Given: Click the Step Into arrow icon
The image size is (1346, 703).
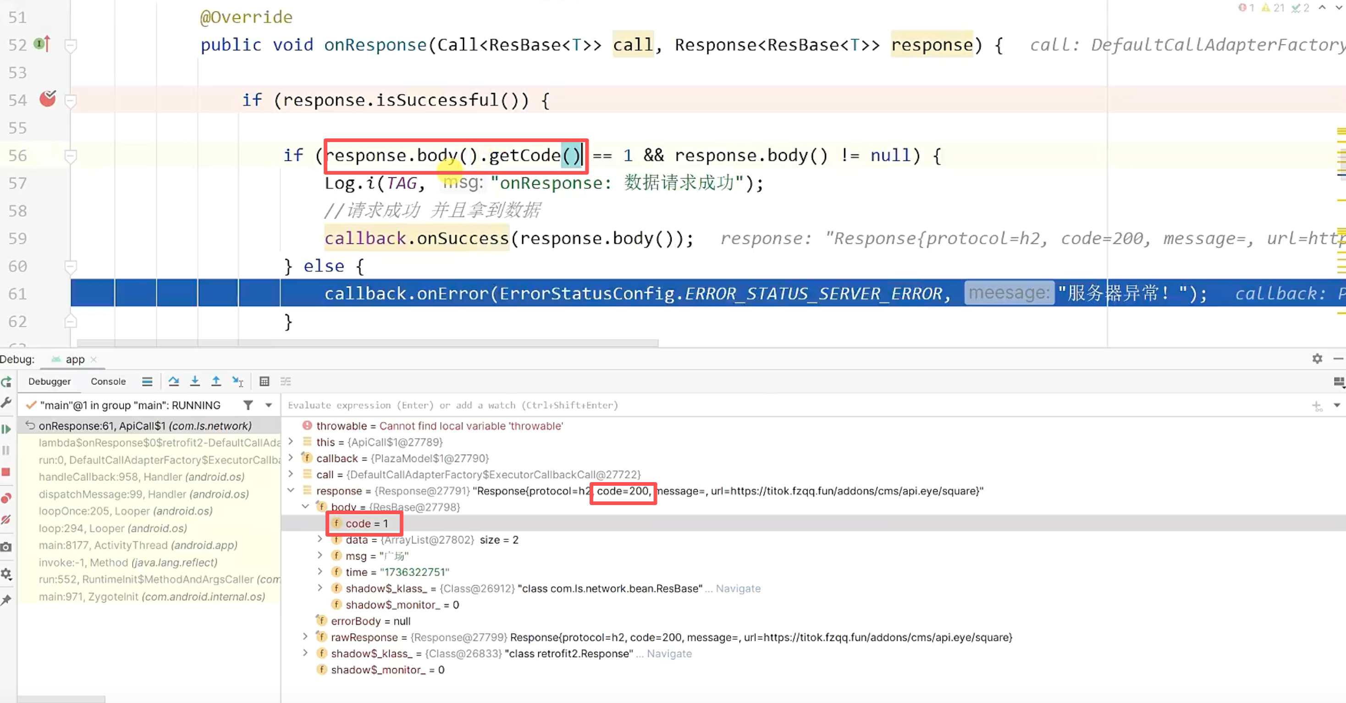Looking at the screenshot, I should [x=195, y=381].
